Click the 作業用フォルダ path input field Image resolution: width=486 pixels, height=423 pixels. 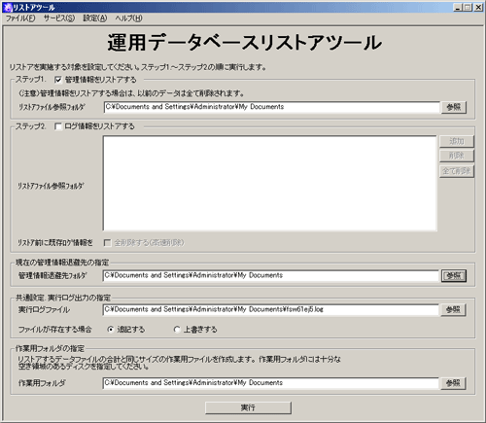(x=271, y=383)
